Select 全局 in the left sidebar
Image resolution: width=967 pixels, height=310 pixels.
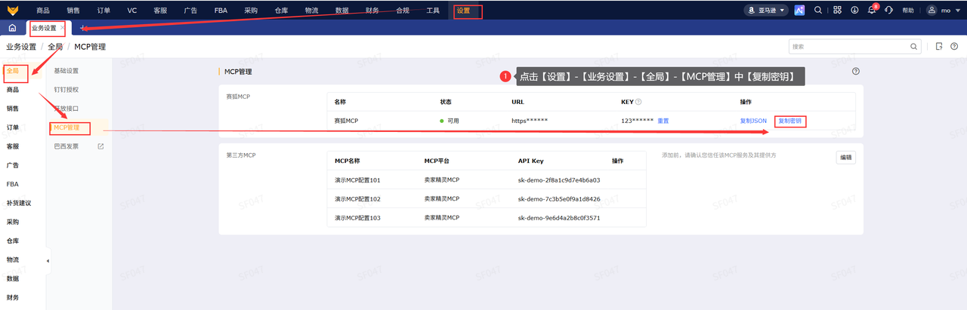(13, 70)
